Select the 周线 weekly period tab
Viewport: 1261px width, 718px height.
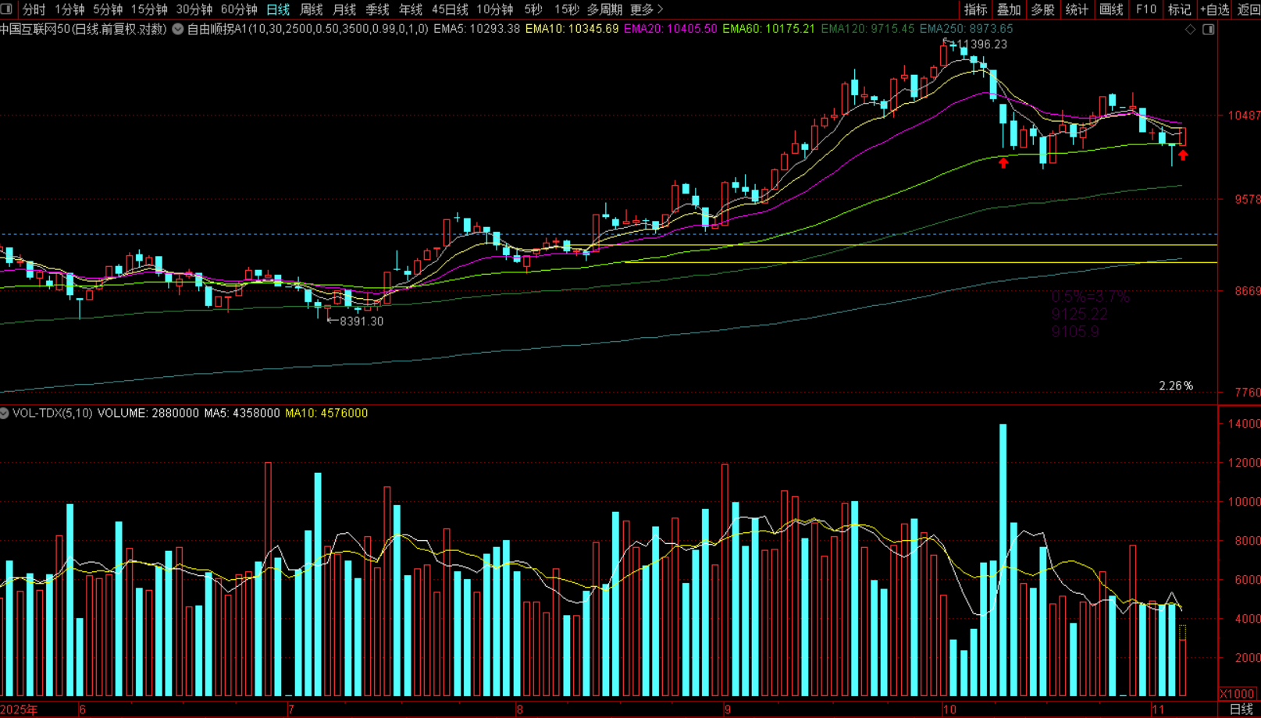coord(312,9)
